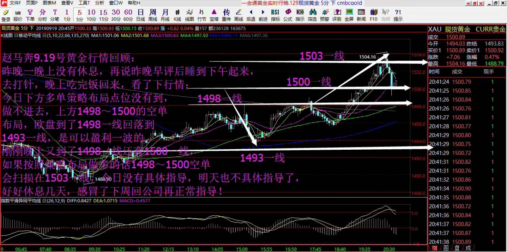Click the 卖价1 1500.92 value

pos(494,50)
